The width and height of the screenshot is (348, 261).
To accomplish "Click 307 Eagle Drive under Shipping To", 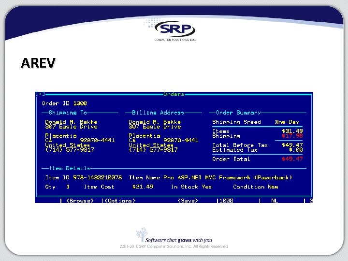I will 71,127.
